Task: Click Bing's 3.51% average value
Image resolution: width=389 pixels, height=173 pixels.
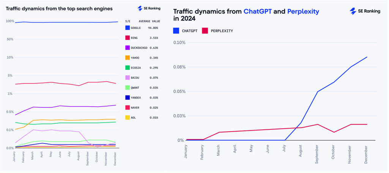Action: click(154, 38)
